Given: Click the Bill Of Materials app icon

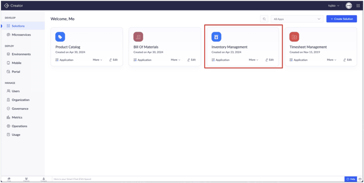Looking at the screenshot, I should (138, 37).
